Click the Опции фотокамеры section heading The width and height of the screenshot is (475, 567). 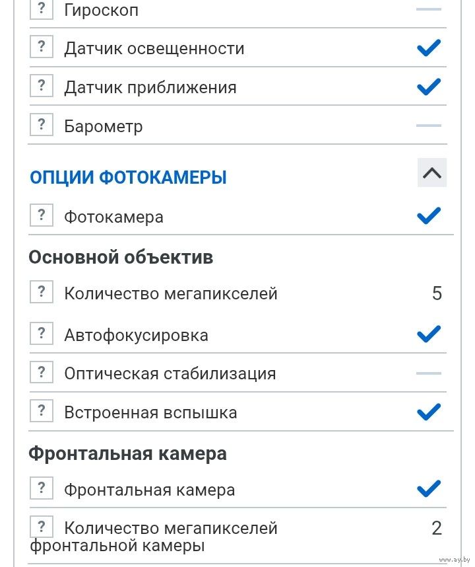[x=128, y=178]
